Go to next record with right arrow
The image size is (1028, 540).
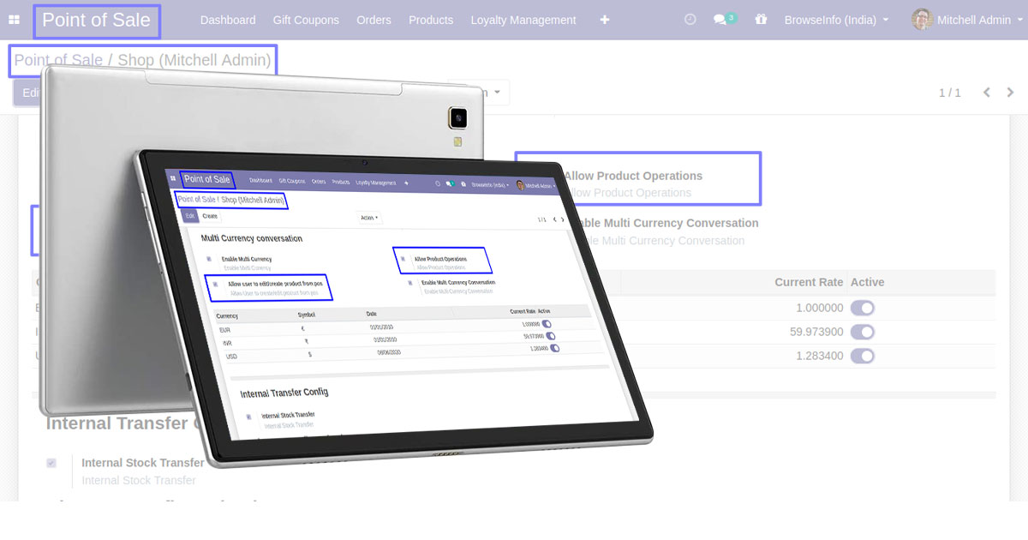pos(1011,93)
